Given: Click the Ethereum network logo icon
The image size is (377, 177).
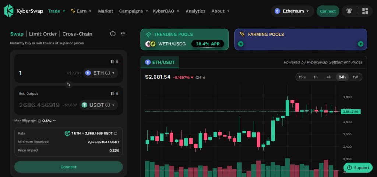Looking at the screenshot, I should (278, 11).
